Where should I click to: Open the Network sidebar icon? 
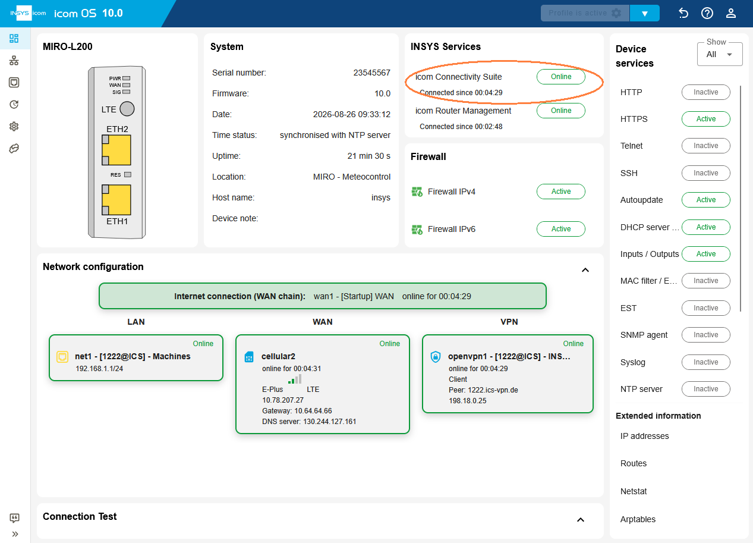click(x=14, y=61)
